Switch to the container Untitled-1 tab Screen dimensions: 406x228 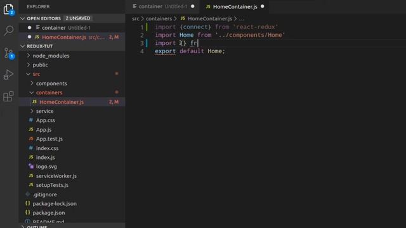pos(163,6)
